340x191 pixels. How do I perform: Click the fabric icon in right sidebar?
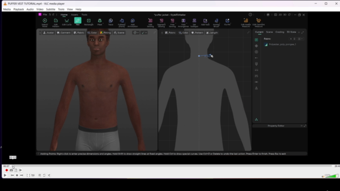coord(256,40)
